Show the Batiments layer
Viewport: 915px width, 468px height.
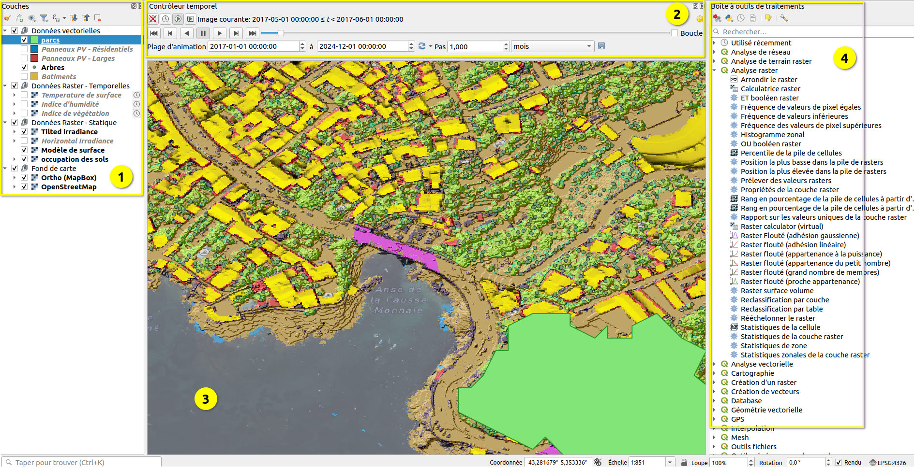[24, 76]
